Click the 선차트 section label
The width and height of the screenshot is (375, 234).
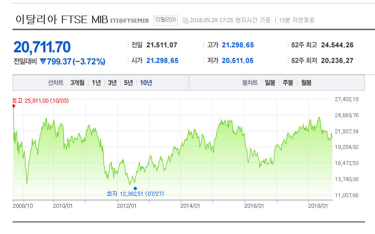56,83
